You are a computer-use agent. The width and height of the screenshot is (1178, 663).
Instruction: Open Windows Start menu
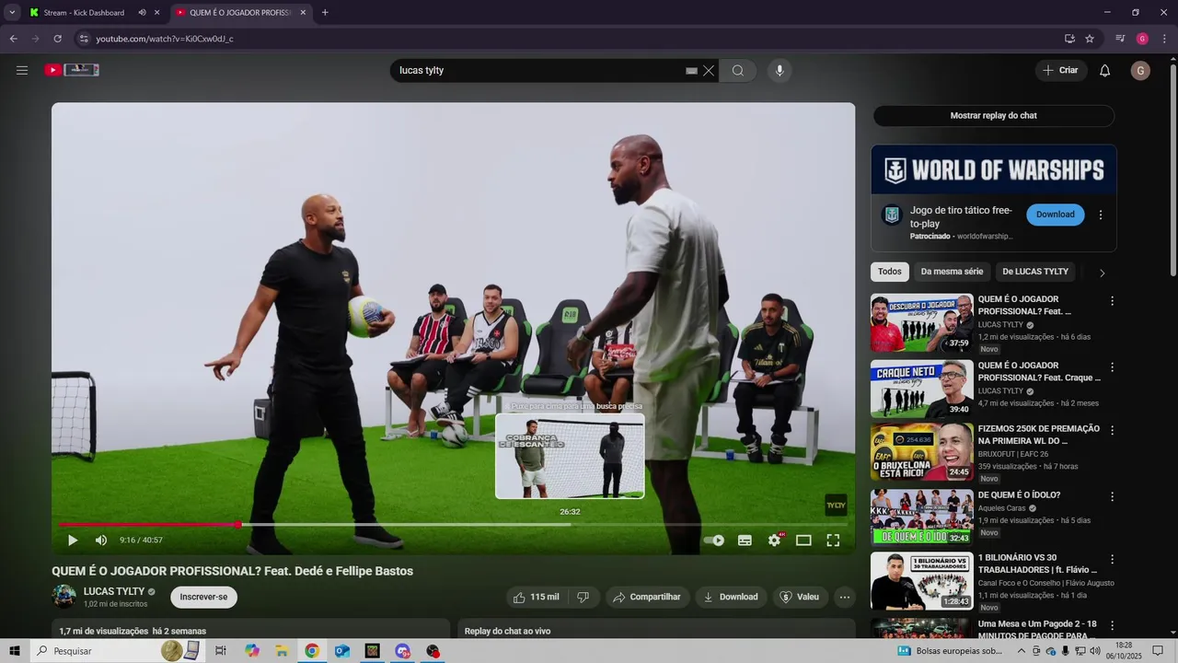coord(15,651)
